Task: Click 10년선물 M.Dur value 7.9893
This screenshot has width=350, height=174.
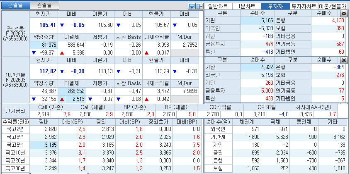Action: [x=185, y=91]
